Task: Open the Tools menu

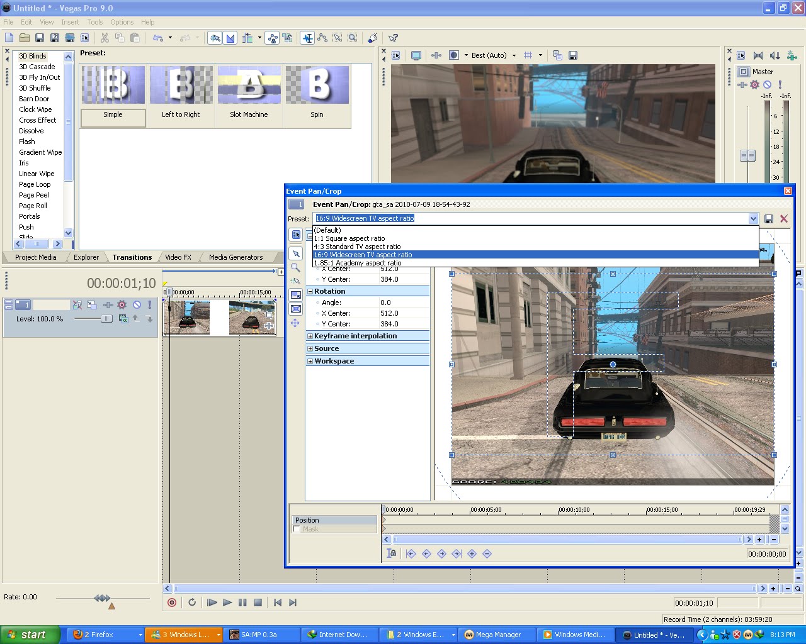Action: coord(95,22)
